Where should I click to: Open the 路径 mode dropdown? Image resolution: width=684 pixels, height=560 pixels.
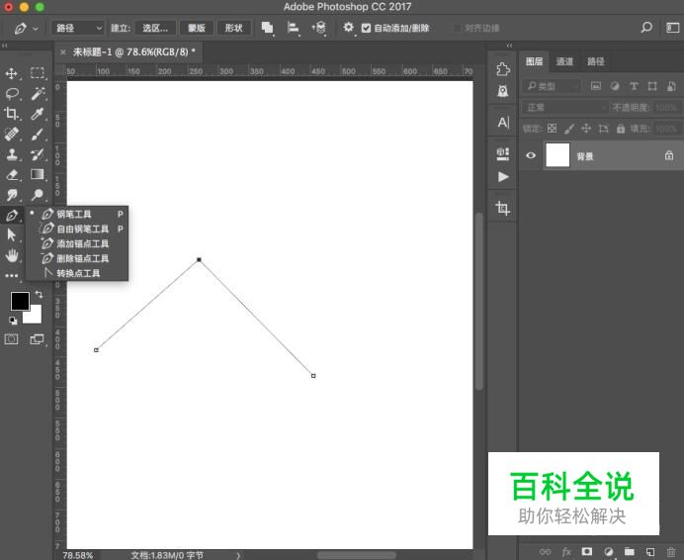[x=78, y=28]
